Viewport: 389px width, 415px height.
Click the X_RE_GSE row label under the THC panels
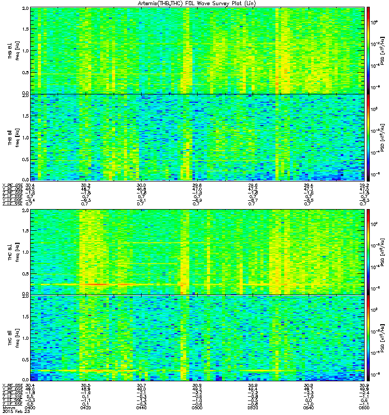12,385
